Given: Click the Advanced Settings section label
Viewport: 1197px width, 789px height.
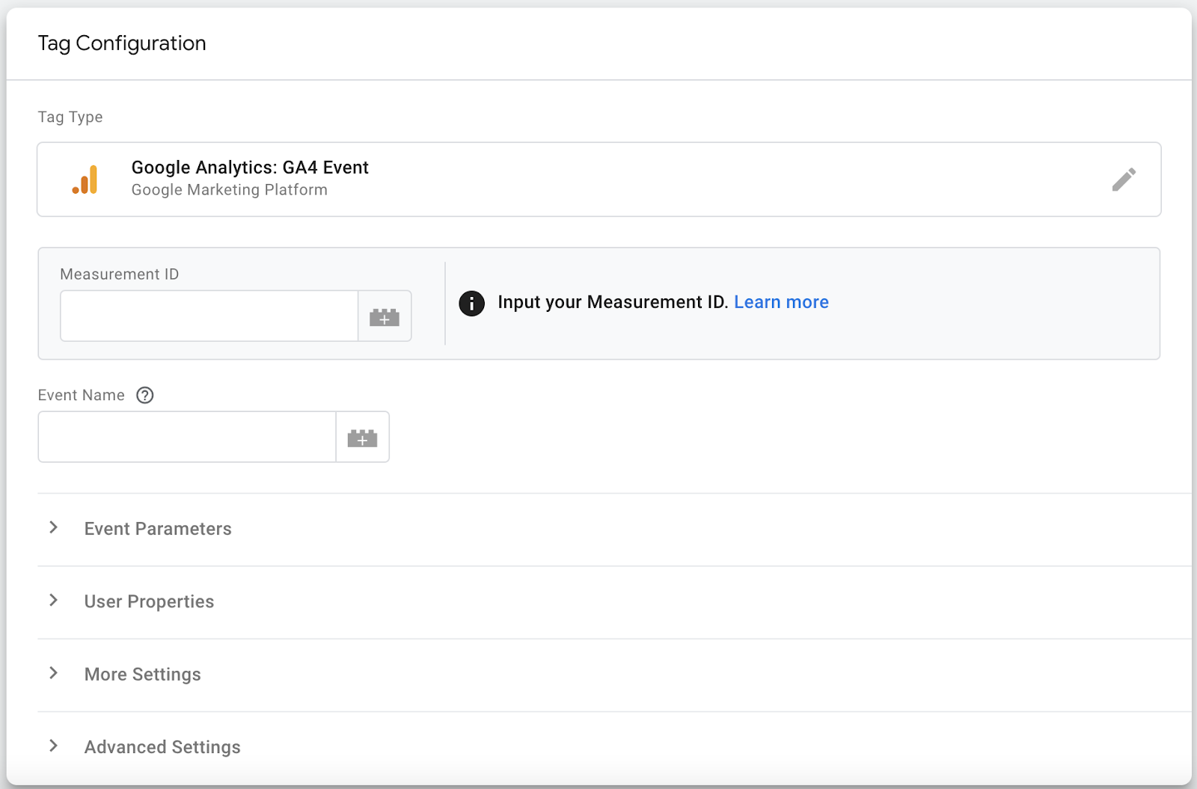Looking at the screenshot, I should [162, 747].
